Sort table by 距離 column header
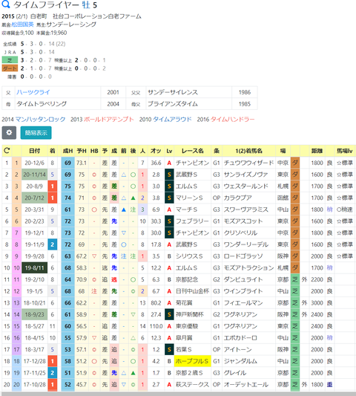Image resolution: width=356 pixels, height=396 pixels. 317,151
